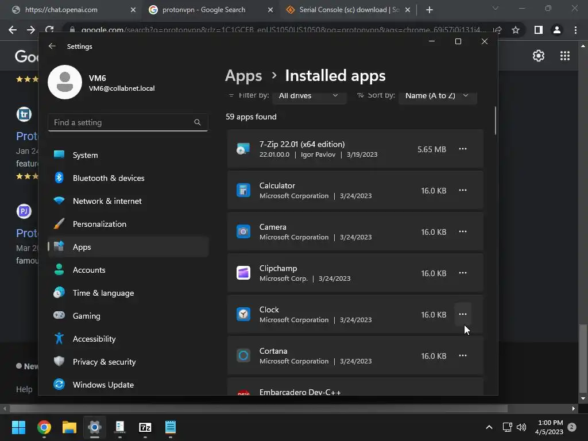The width and height of the screenshot is (588, 441).
Task: Open Gaming settings
Action: tap(128, 316)
